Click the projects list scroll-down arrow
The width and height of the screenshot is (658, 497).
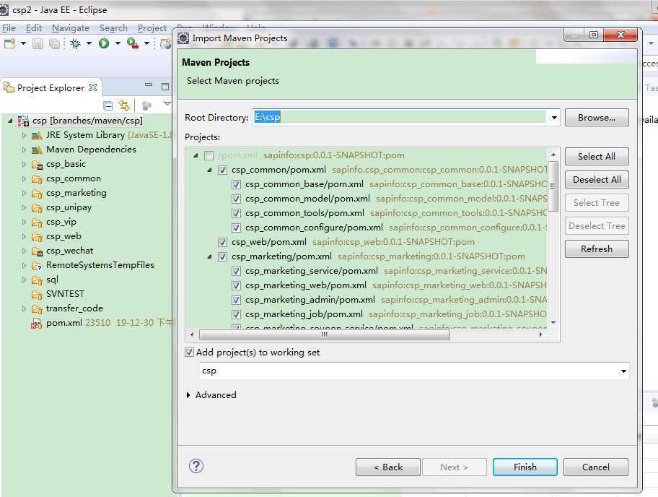click(x=553, y=323)
